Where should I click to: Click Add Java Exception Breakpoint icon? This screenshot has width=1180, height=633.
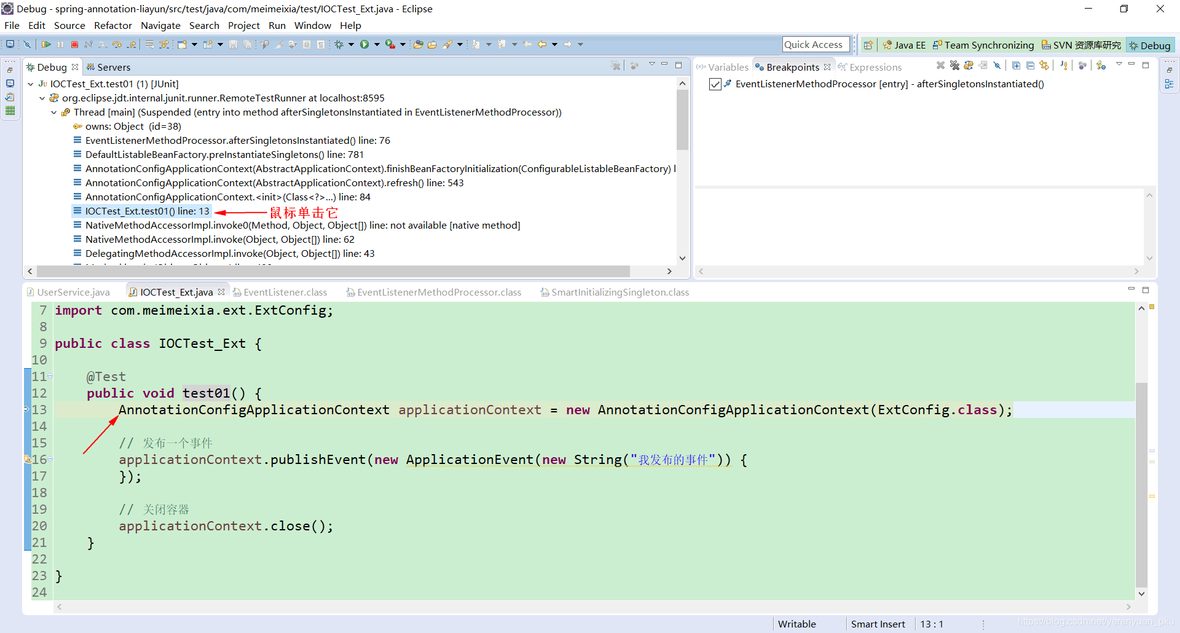(1064, 66)
